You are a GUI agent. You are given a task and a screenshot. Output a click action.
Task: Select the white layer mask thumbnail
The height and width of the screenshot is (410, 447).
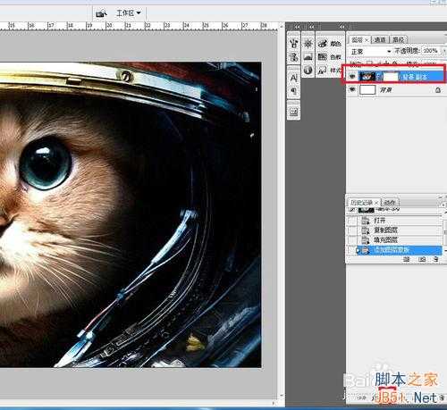point(391,77)
